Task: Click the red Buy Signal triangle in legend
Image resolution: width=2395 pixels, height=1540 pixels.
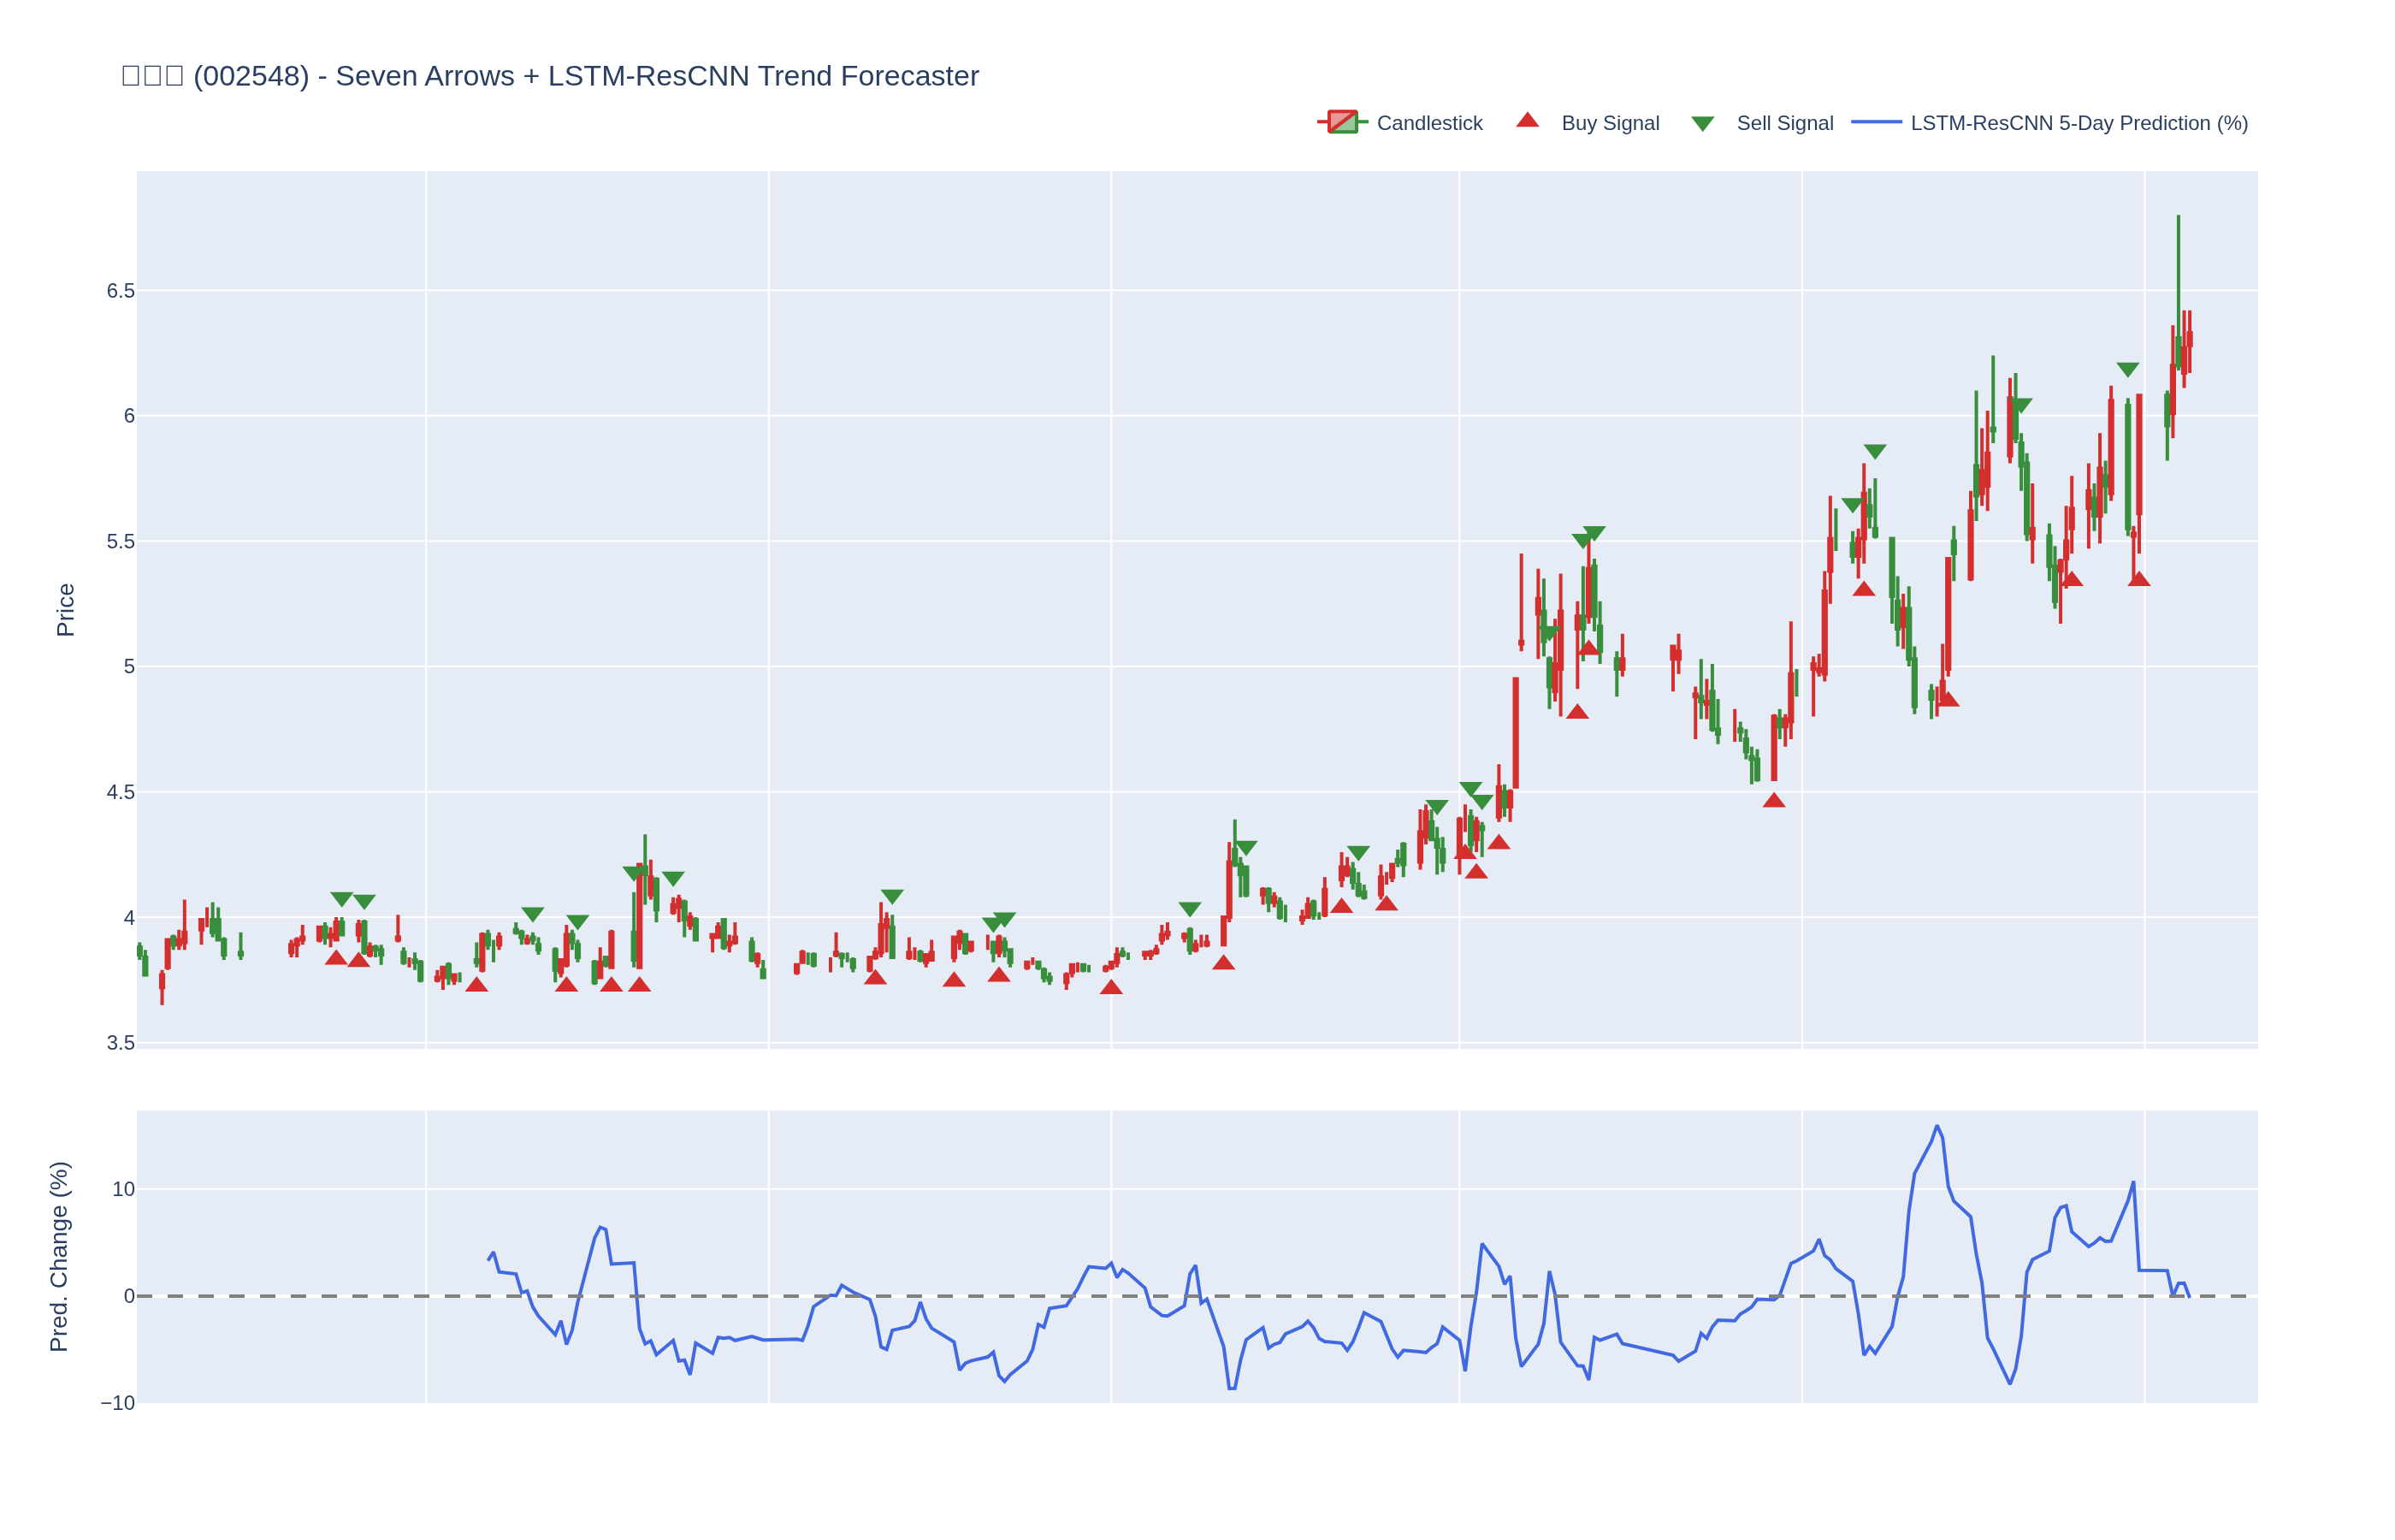Action: pyautogui.click(x=1526, y=121)
